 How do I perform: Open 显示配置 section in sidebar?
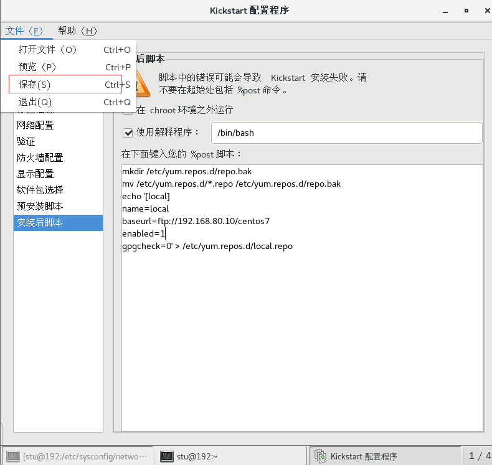coord(59,174)
